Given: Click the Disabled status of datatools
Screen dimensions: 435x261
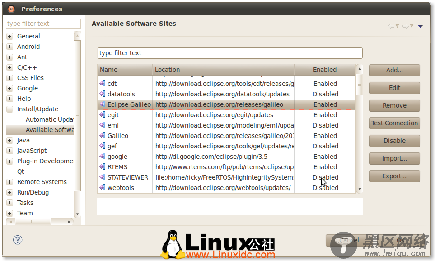Looking at the screenshot, I should point(325,94).
